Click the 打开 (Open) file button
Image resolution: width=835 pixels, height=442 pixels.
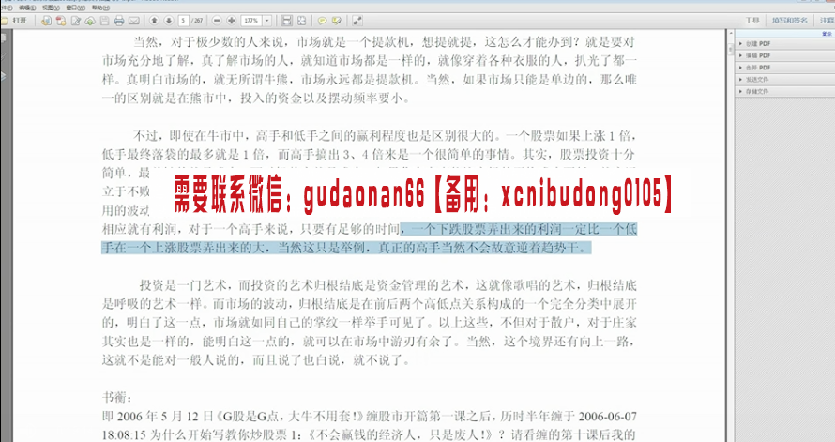tap(15, 21)
